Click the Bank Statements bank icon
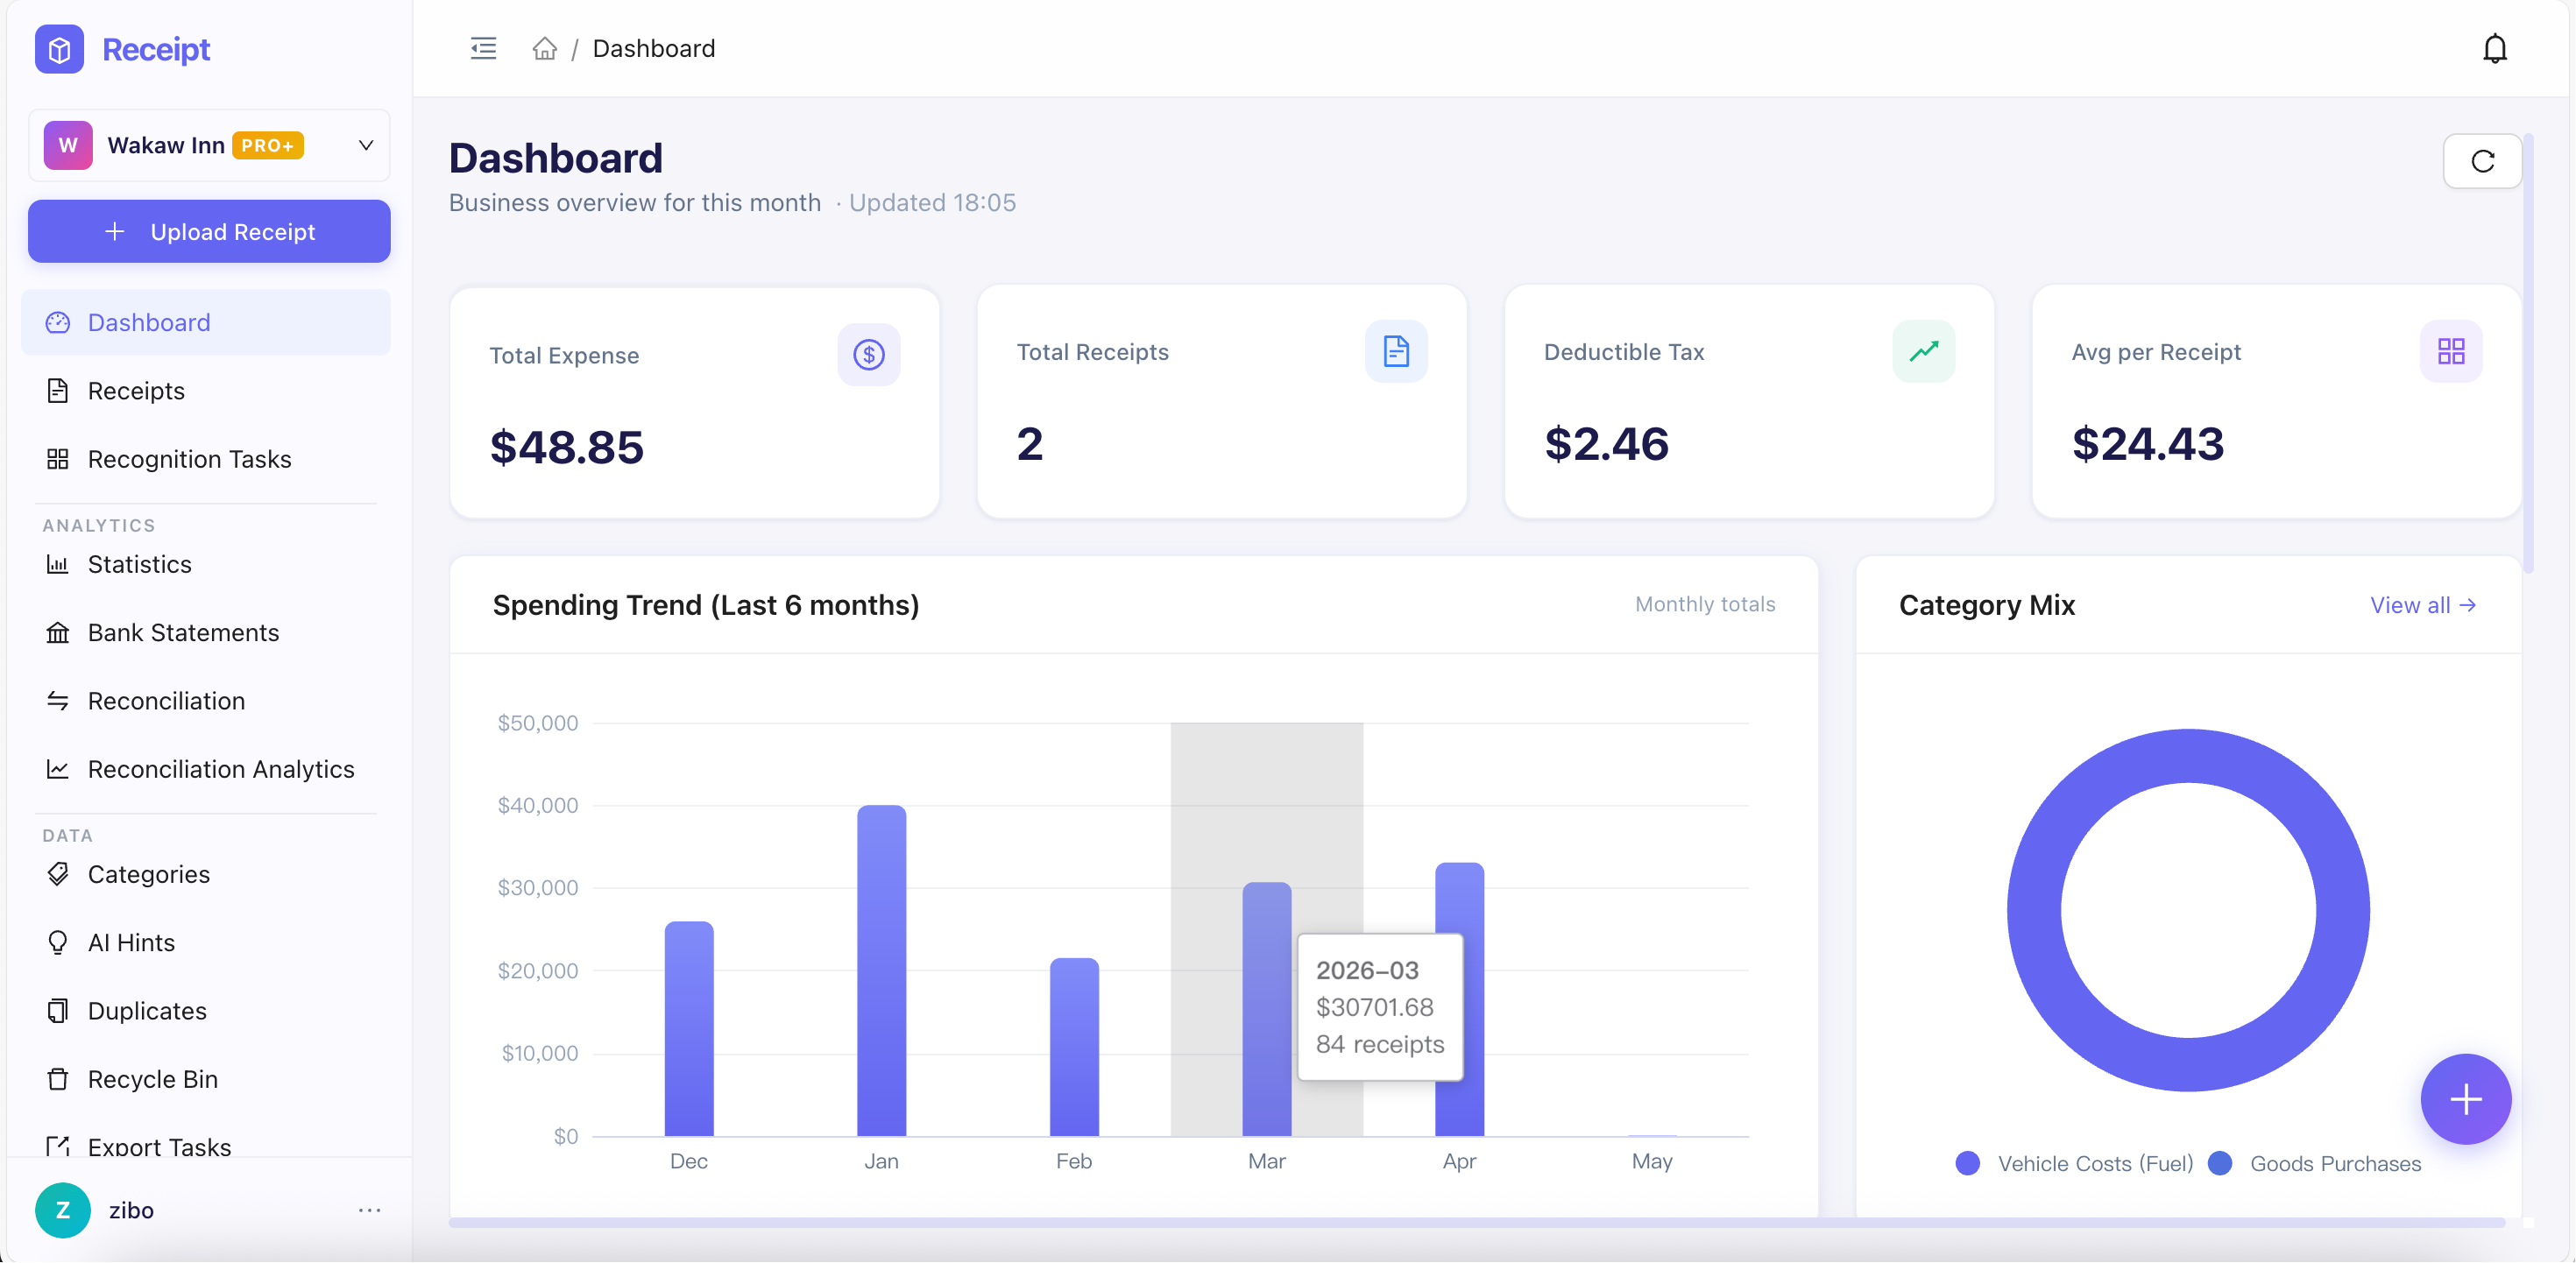 [x=58, y=632]
